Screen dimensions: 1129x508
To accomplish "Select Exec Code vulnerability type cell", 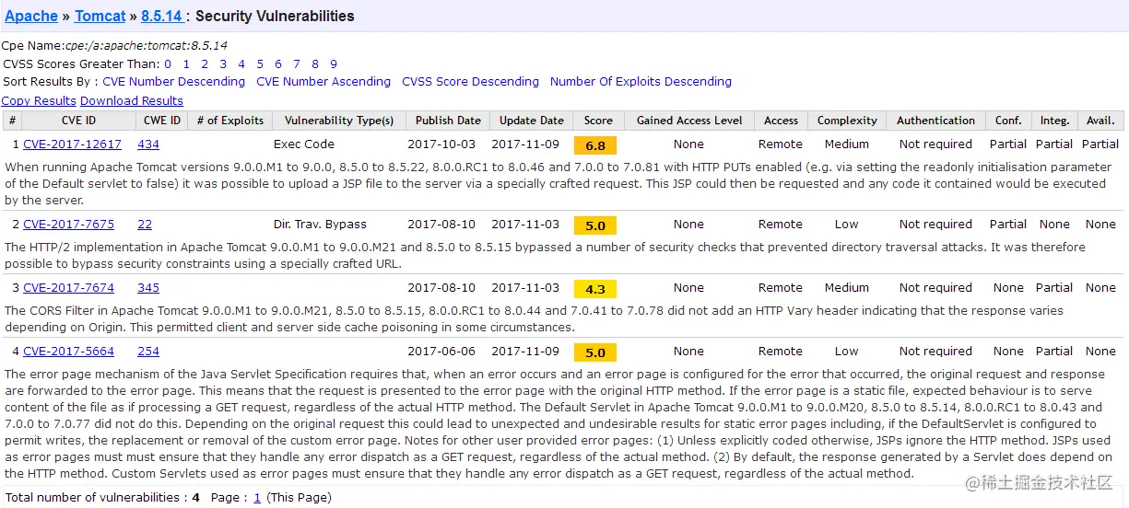I will point(304,144).
